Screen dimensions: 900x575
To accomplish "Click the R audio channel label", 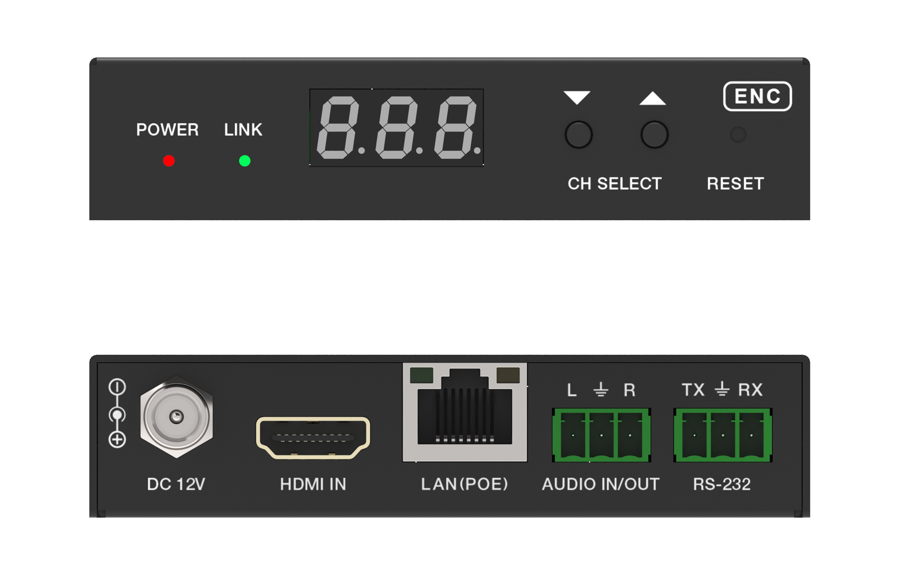I will pyautogui.click(x=629, y=390).
